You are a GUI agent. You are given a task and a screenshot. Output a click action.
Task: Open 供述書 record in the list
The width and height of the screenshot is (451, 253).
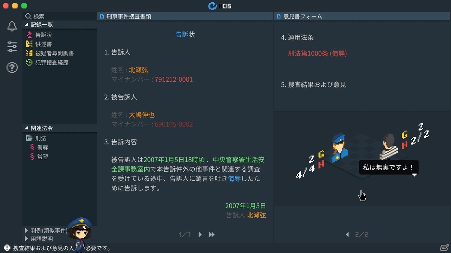pyautogui.click(x=39, y=44)
